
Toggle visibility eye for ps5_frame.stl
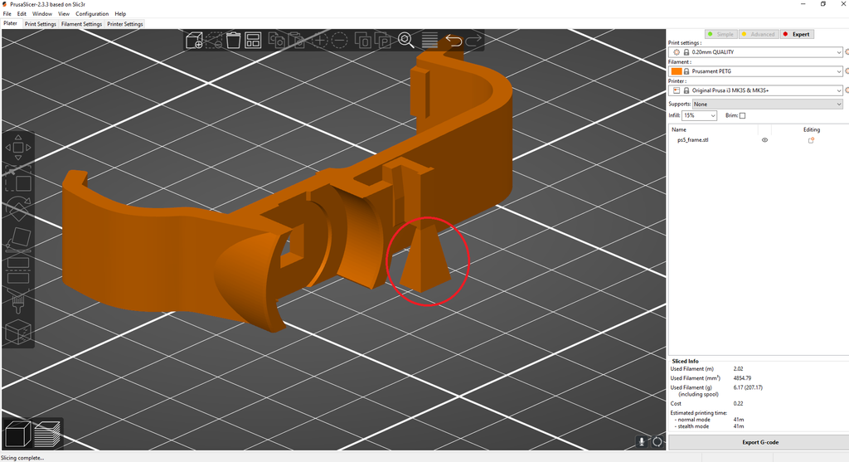point(764,140)
